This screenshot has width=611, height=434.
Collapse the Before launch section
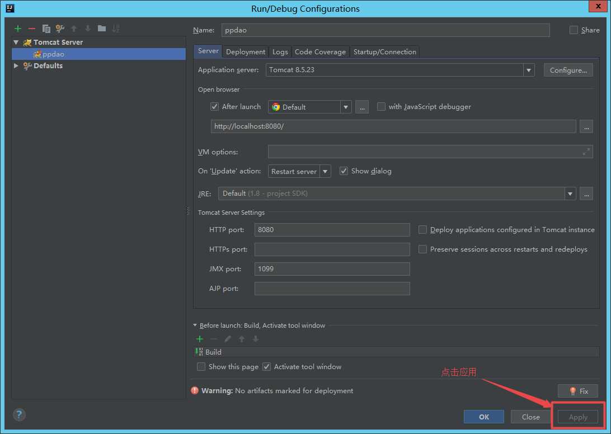195,325
